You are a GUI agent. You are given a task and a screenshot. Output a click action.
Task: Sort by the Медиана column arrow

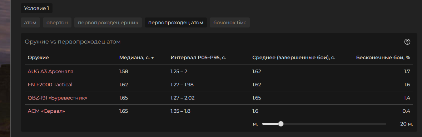point(153,58)
